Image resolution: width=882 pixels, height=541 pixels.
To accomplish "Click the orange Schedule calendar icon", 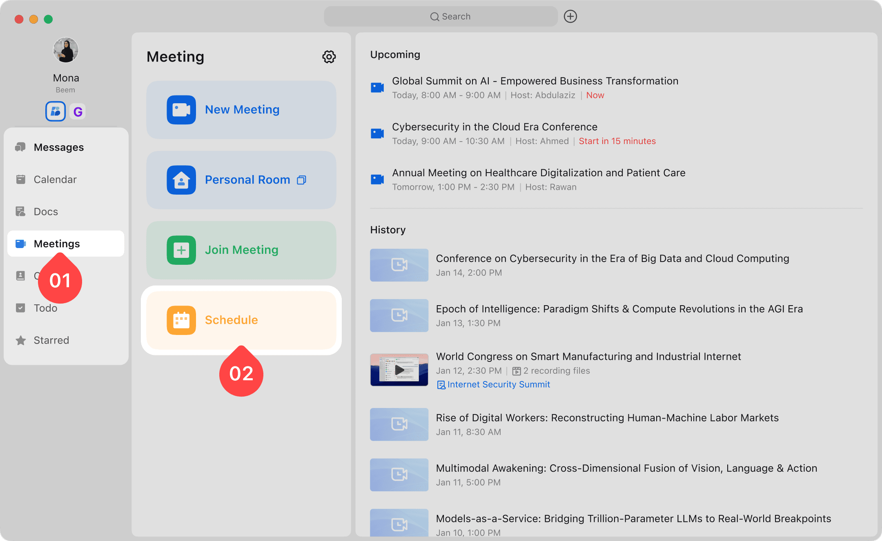I will (181, 320).
